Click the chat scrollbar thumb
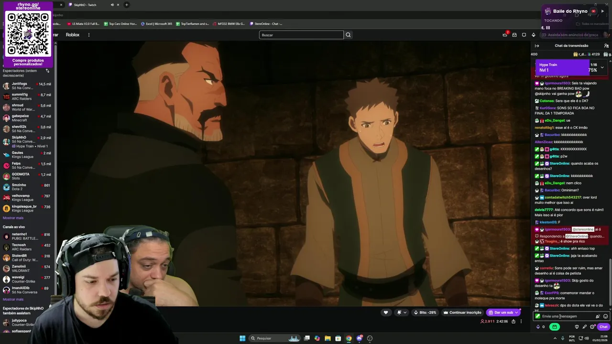 610,283
